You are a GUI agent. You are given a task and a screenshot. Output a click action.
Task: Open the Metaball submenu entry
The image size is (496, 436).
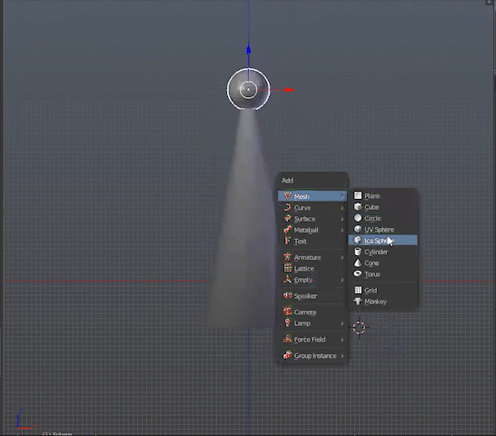[x=312, y=230]
